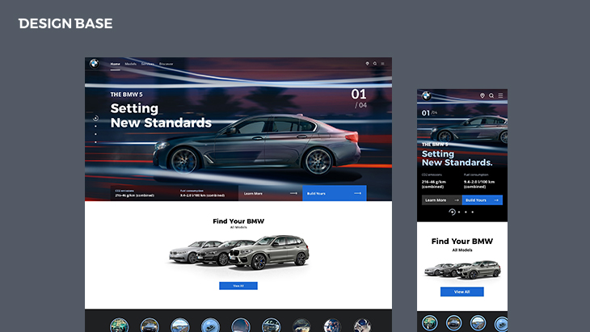
Task: Click Learn More button in desktop hero
Action: 271,193
